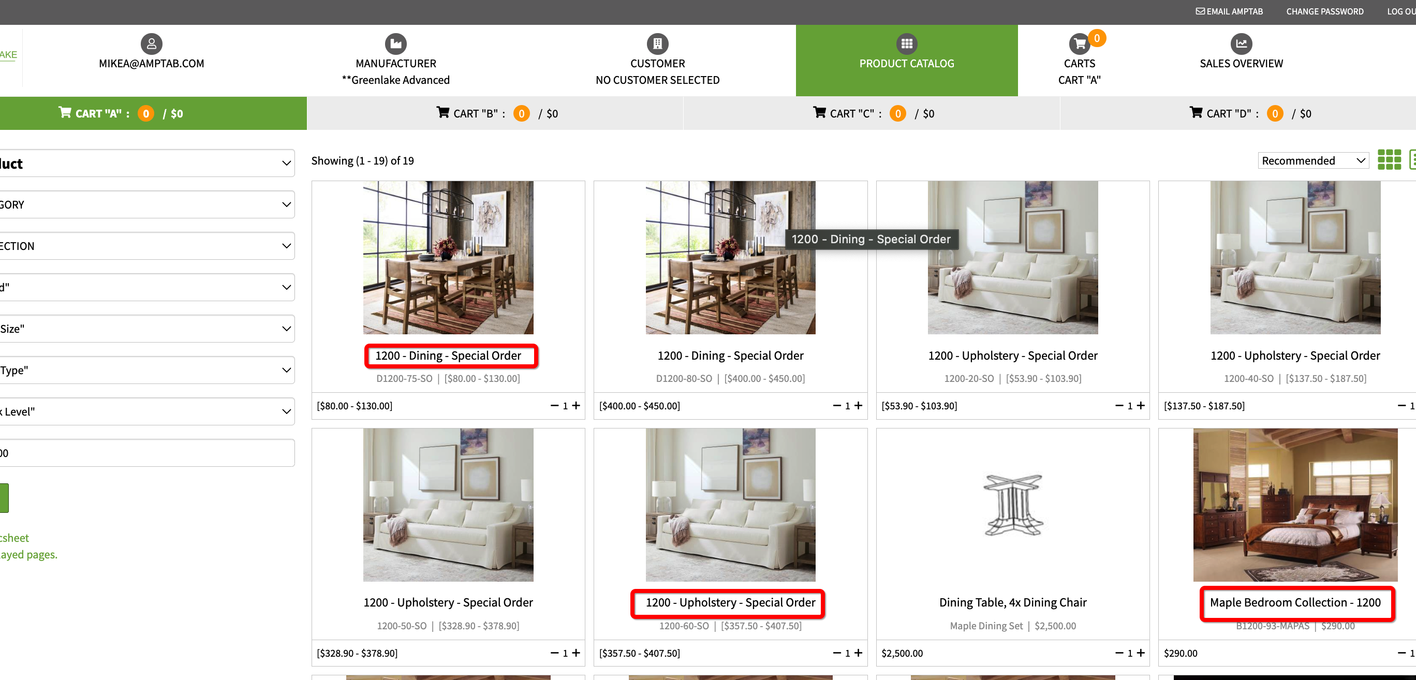Click the Email Amptab envelope link
Screen dimensions: 1416x680
(1229, 11)
